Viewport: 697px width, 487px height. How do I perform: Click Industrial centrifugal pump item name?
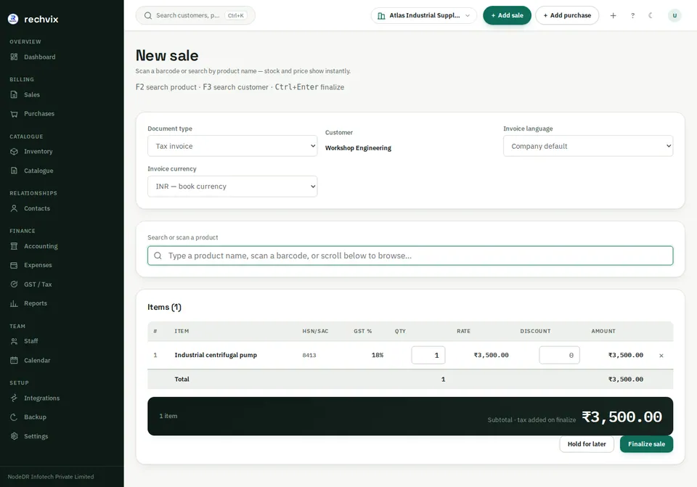[216, 355]
